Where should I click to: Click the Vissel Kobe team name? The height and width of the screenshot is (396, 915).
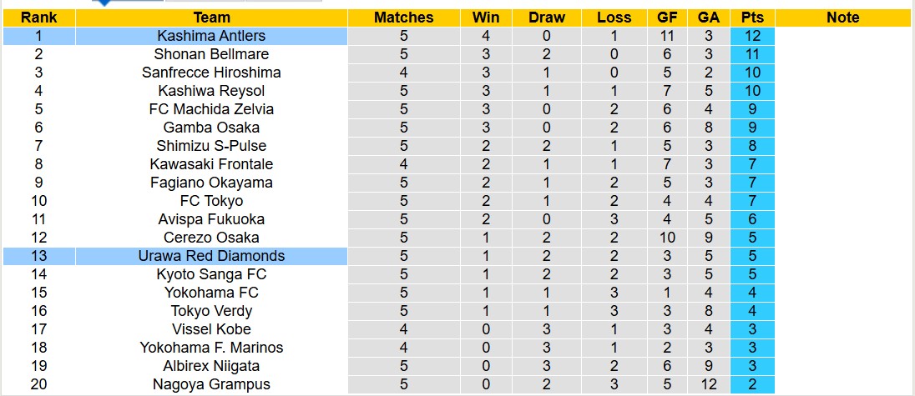click(211, 329)
